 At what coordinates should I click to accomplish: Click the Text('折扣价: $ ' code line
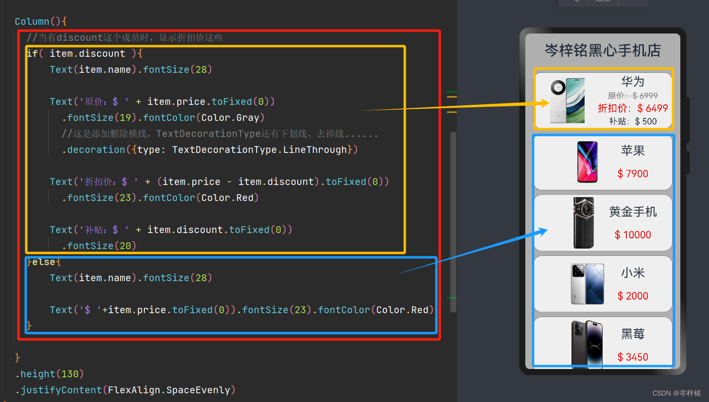219,182
